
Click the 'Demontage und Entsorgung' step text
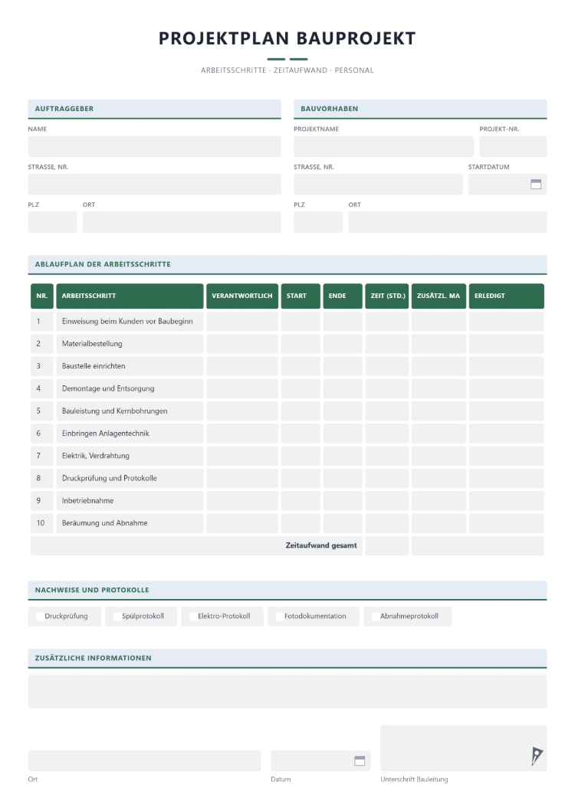click(108, 388)
